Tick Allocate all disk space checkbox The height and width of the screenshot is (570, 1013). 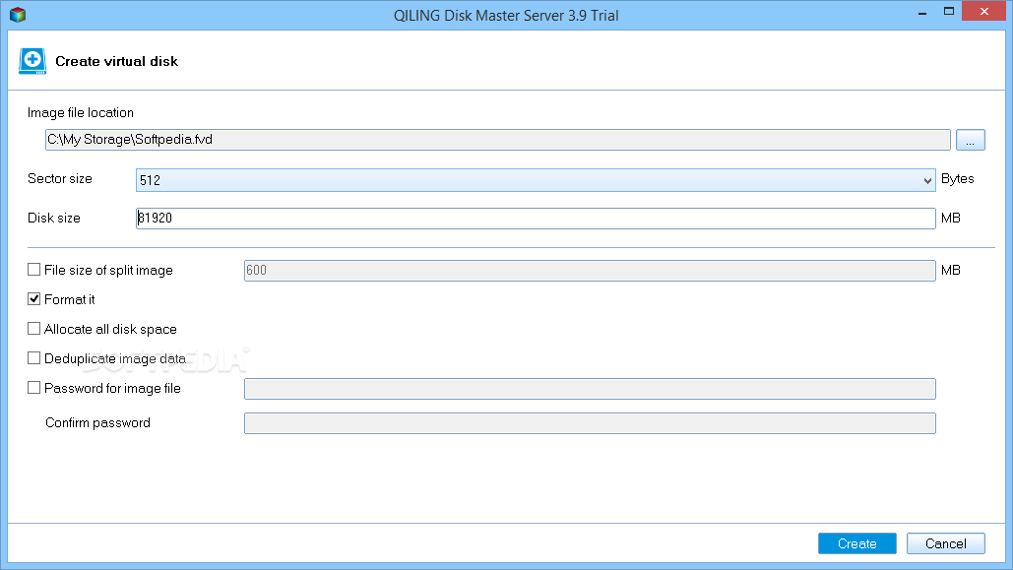pyautogui.click(x=34, y=328)
